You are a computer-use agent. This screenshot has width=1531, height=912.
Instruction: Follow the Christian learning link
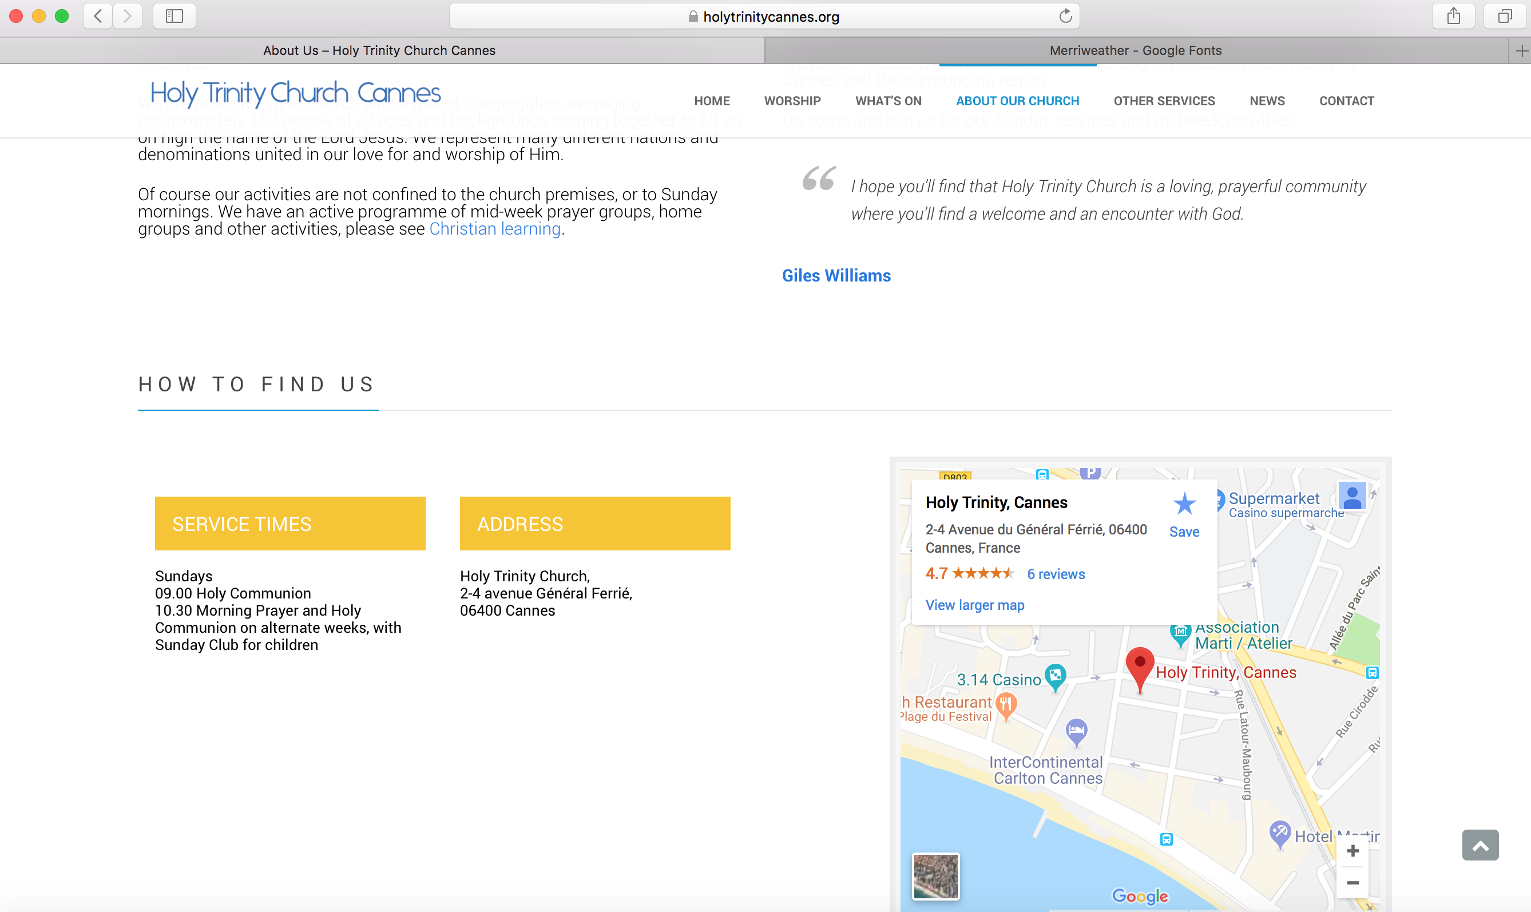(494, 229)
